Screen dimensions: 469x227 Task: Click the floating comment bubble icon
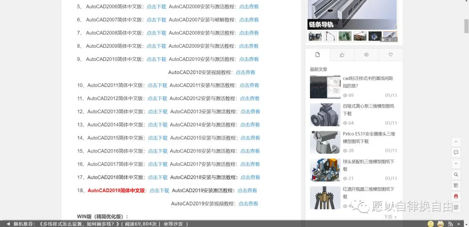point(456,152)
